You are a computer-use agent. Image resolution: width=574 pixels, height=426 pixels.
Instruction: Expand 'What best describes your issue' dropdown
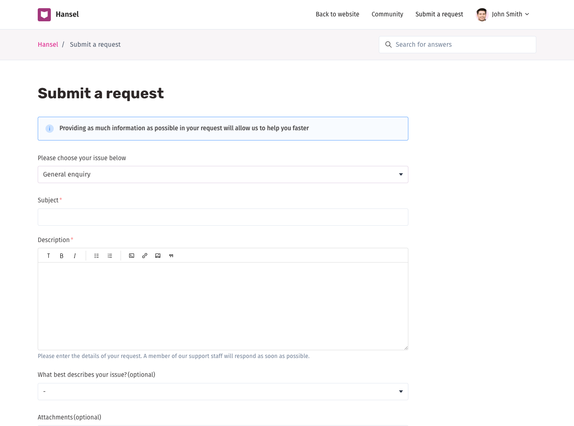click(223, 392)
